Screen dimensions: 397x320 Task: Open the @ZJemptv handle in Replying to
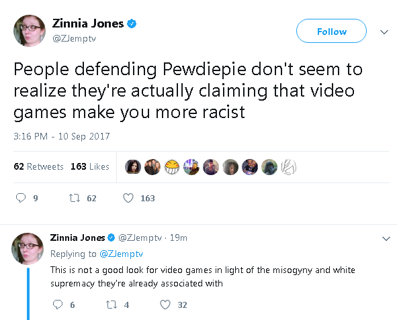(122, 254)
